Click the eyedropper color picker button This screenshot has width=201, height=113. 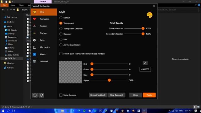[x=145, y=63]
